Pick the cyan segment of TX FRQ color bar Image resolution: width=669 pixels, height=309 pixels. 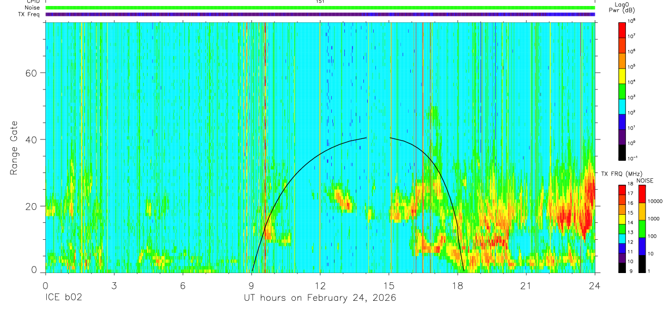click(x=622, y=238)
